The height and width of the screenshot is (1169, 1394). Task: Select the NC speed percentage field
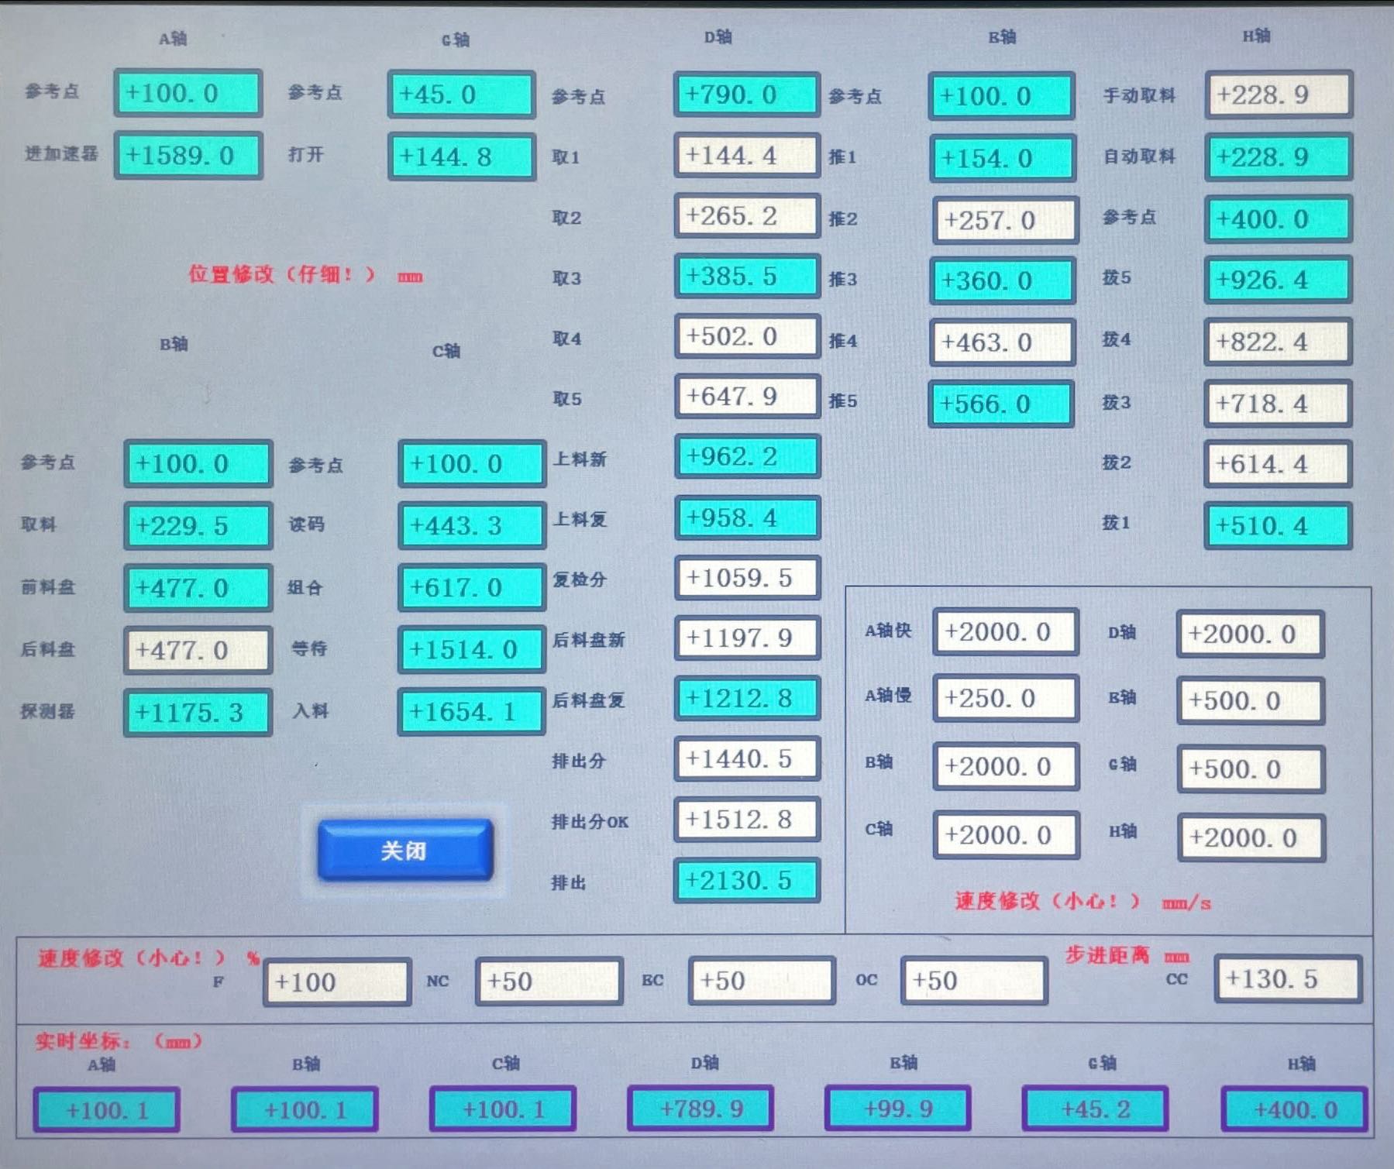click(x=549, y=982)
